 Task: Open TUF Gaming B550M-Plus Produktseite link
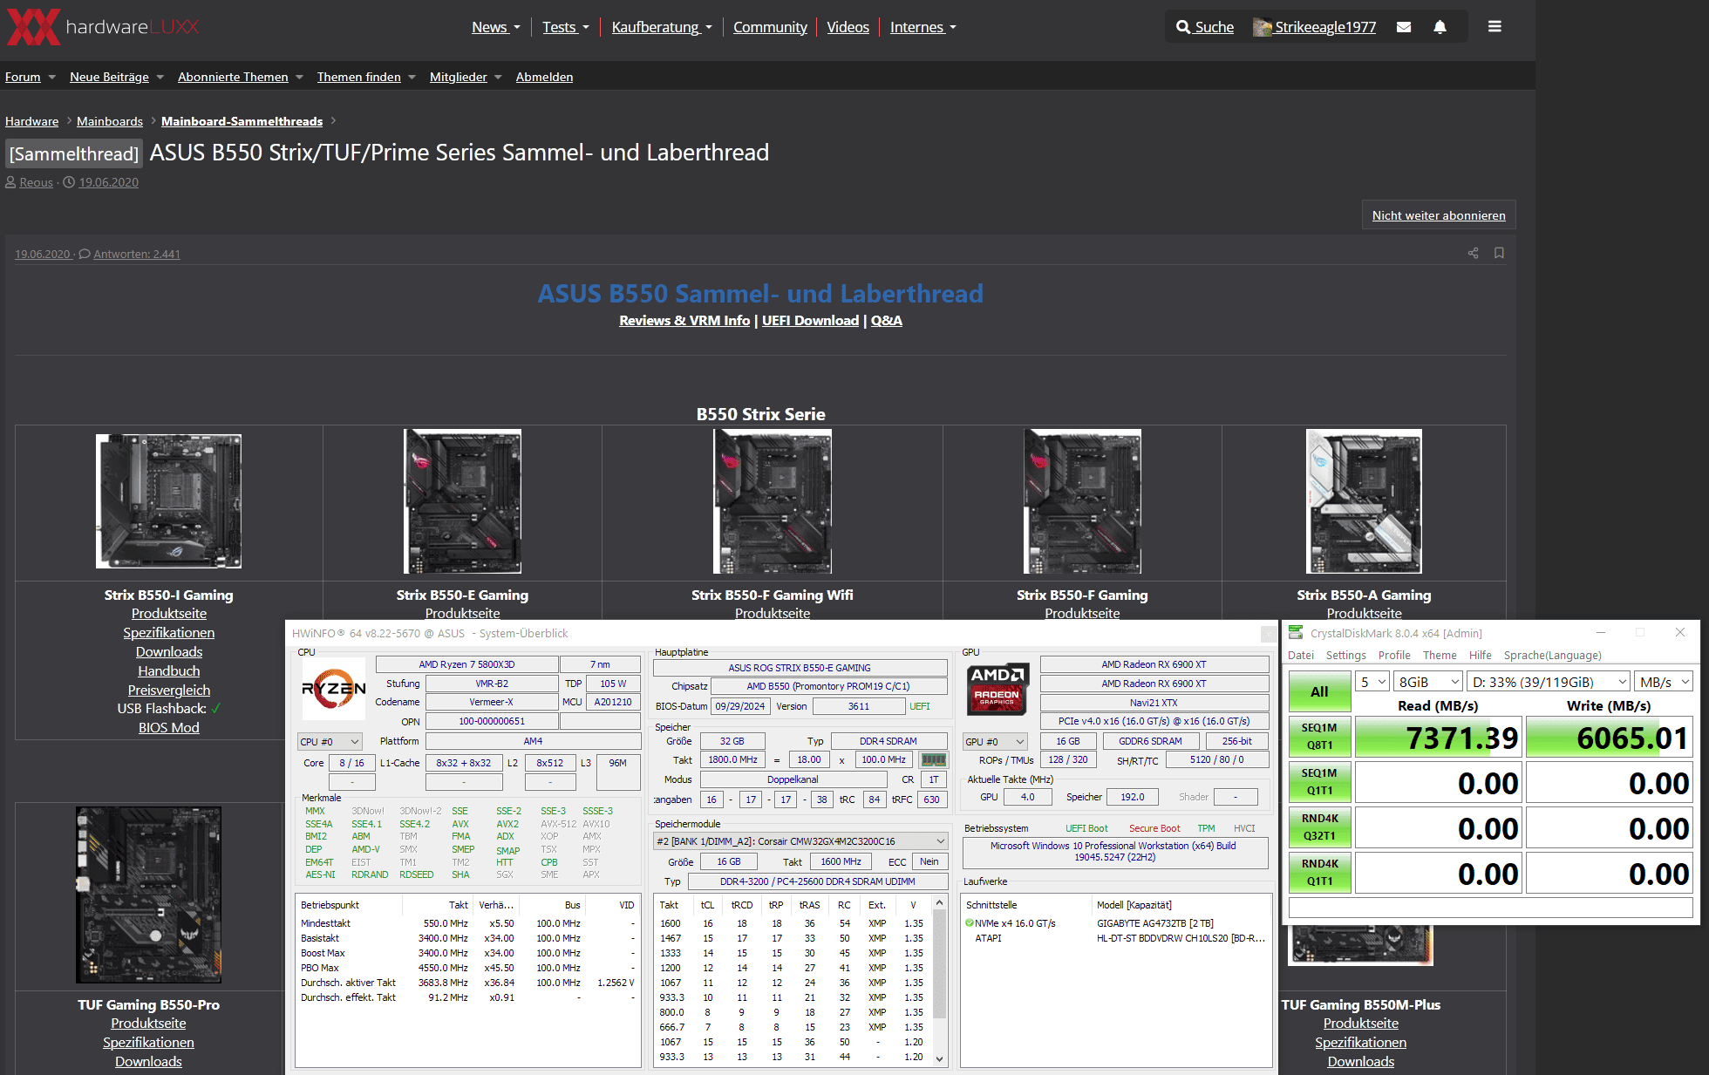tap(1360, 1024)
